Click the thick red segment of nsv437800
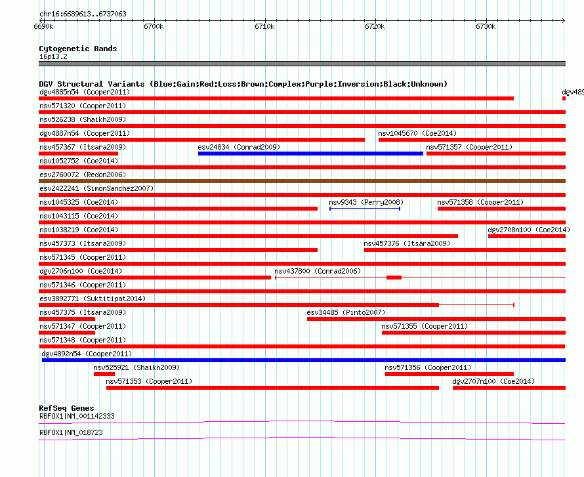 (394, 278)
